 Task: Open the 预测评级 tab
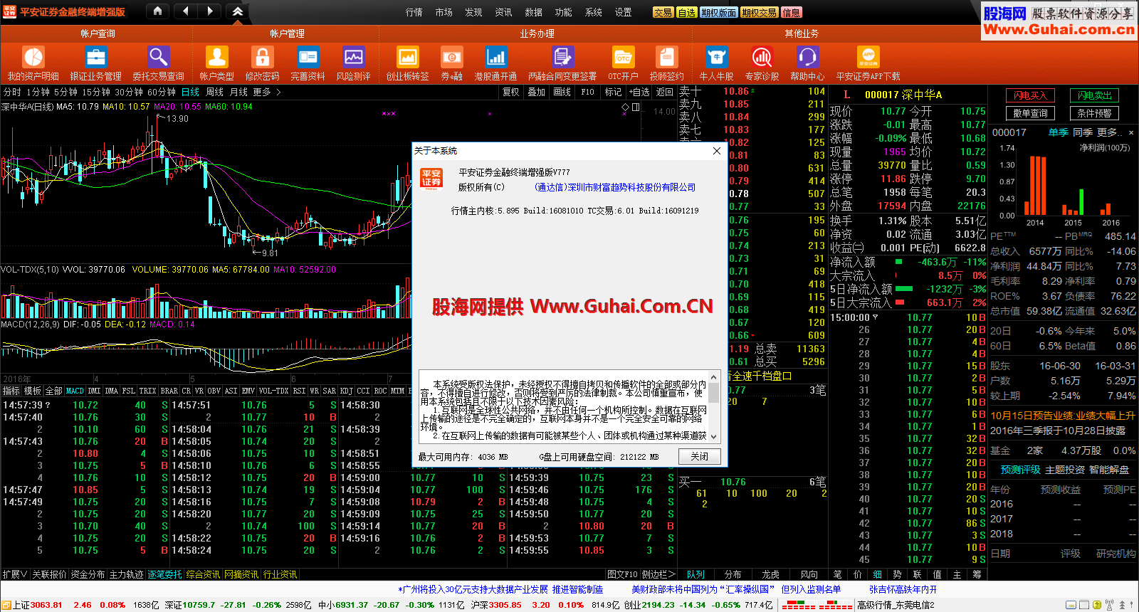(x=1020, y=470)
